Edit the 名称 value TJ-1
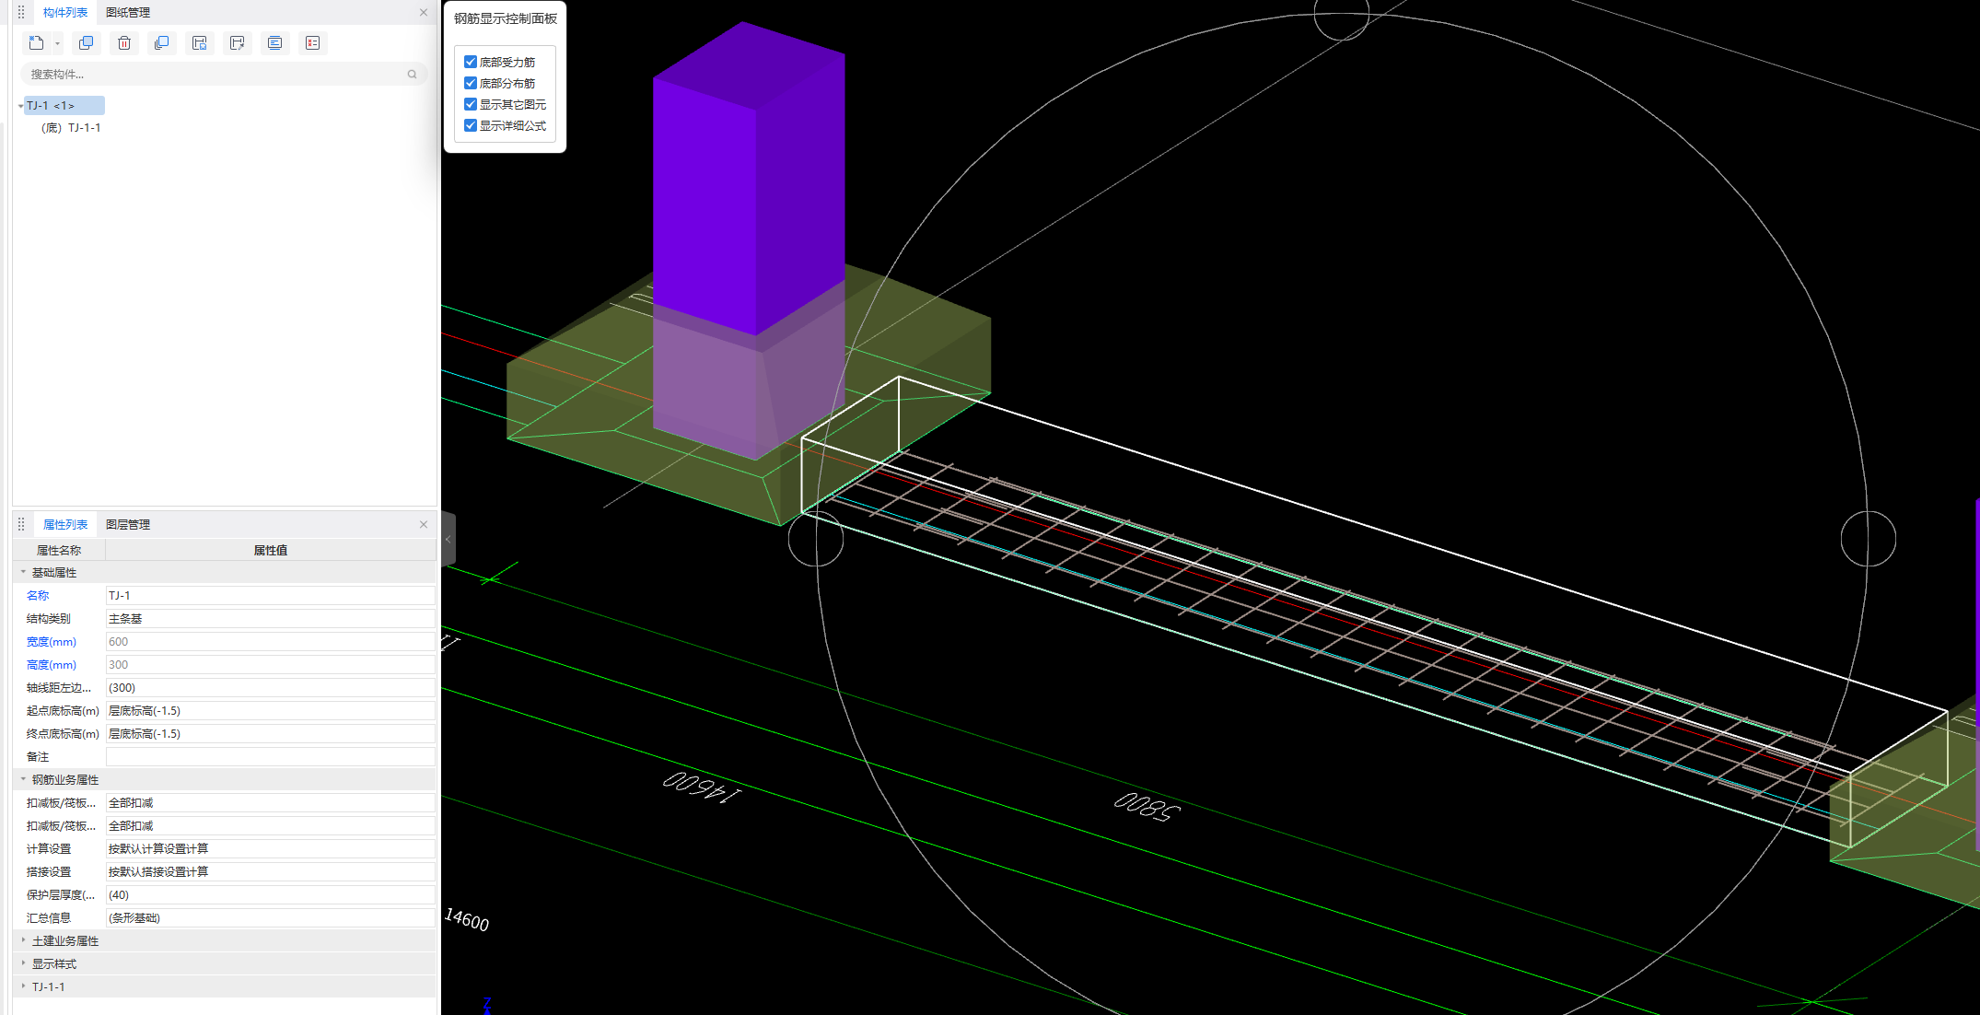The width and height of the screenshot is (1980, 1015). point(271,596)
